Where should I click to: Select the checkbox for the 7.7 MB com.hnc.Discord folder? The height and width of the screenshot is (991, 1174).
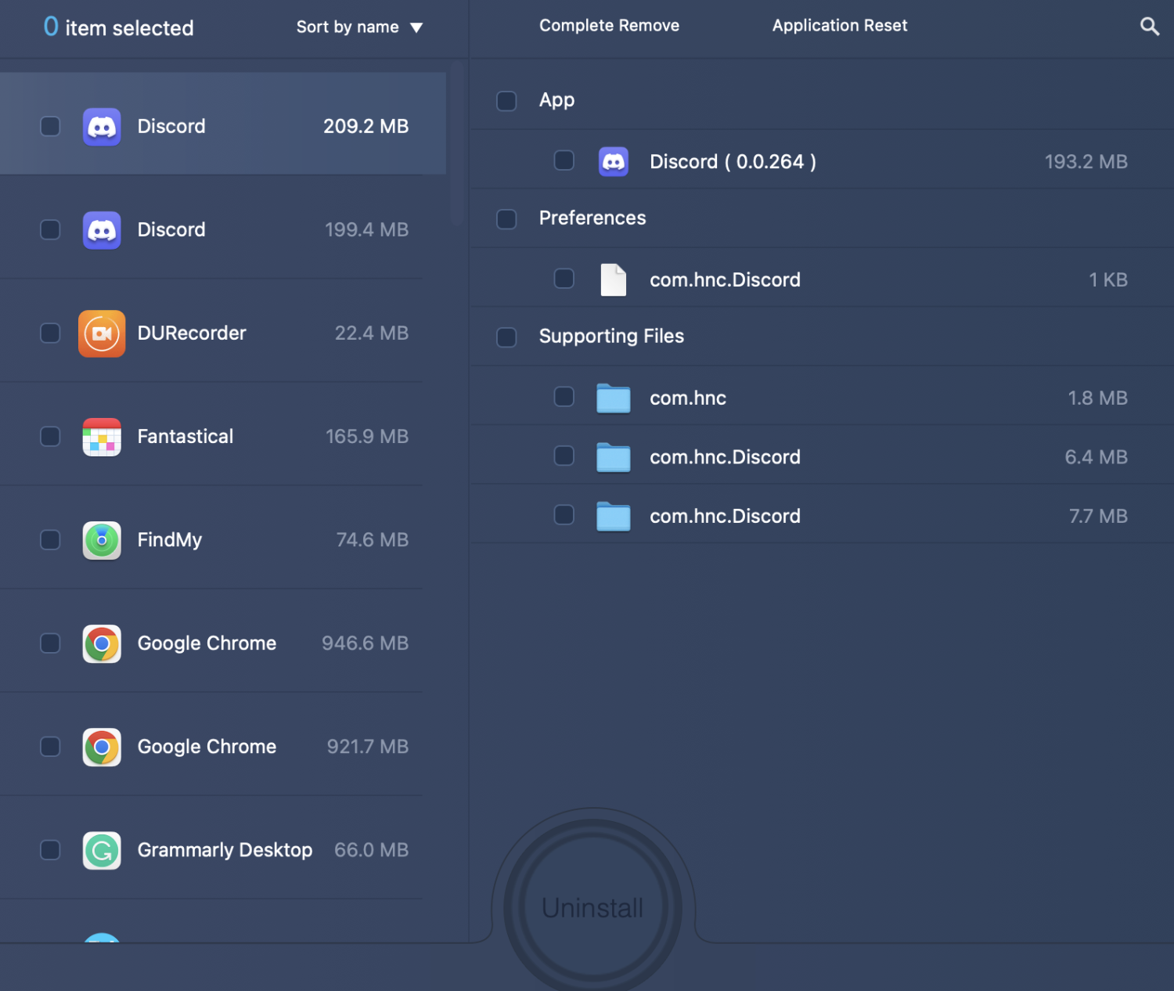[564, 515]
